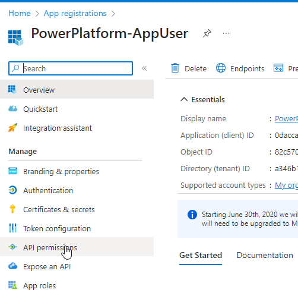Viewport: 298px width, 299px height.
Task: Open Quickstart in the side menu
Action: pyautogui.click(x=77, y=109)
